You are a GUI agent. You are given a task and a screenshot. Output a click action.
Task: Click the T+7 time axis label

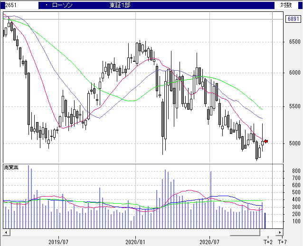coord(282,242)
